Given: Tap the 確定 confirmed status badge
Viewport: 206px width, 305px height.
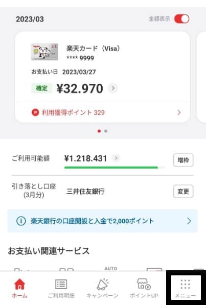Looking at the screenshot, I should pos(42,88).
